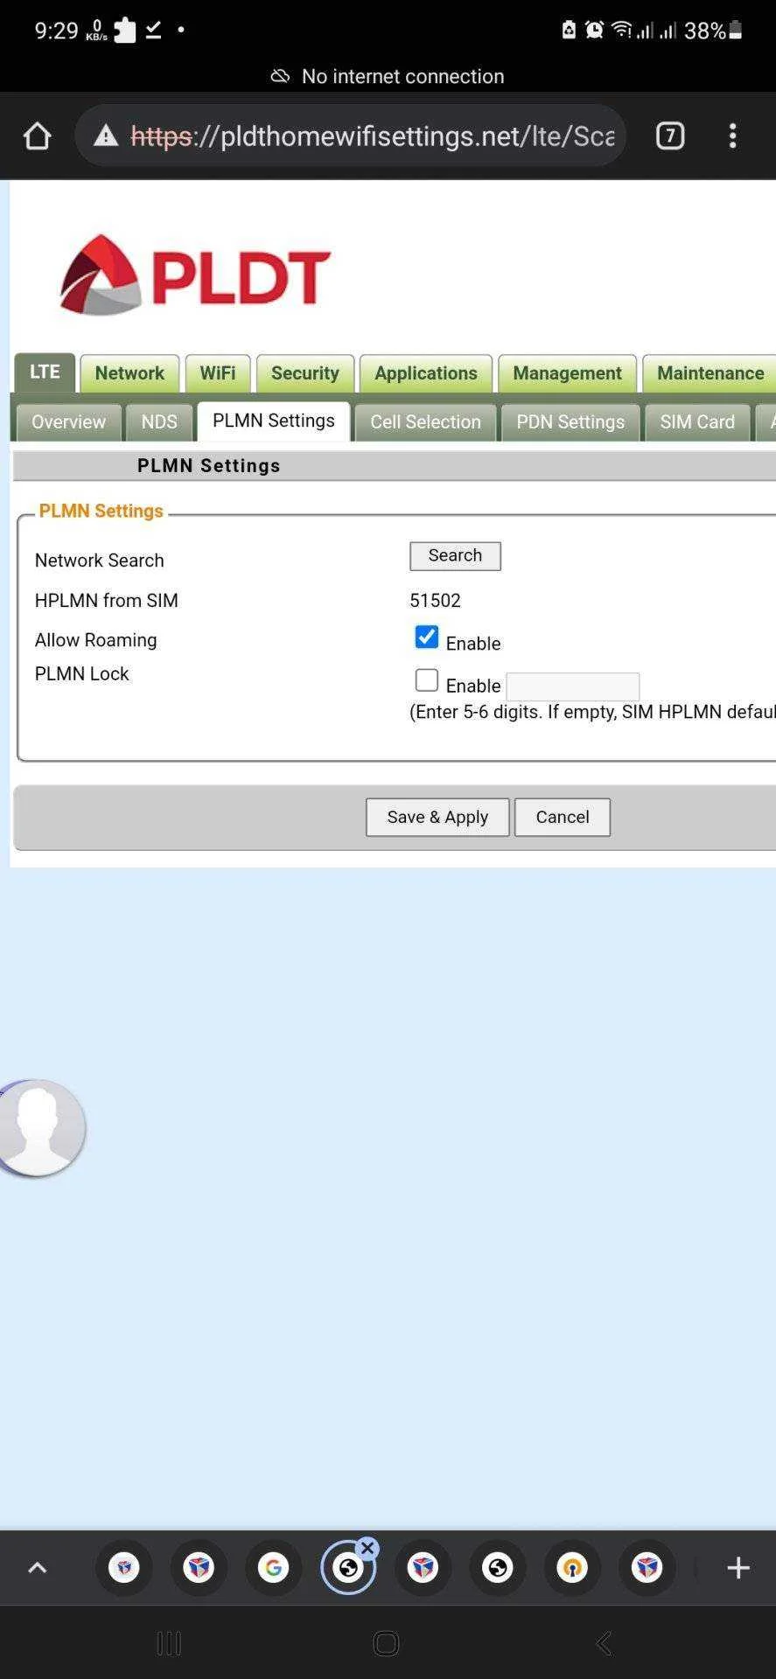Image resolution: width=776 pixels, height=1679 pixels.
Task: Go to the Overview sub-tab
Action: click(x=68, y=422)
